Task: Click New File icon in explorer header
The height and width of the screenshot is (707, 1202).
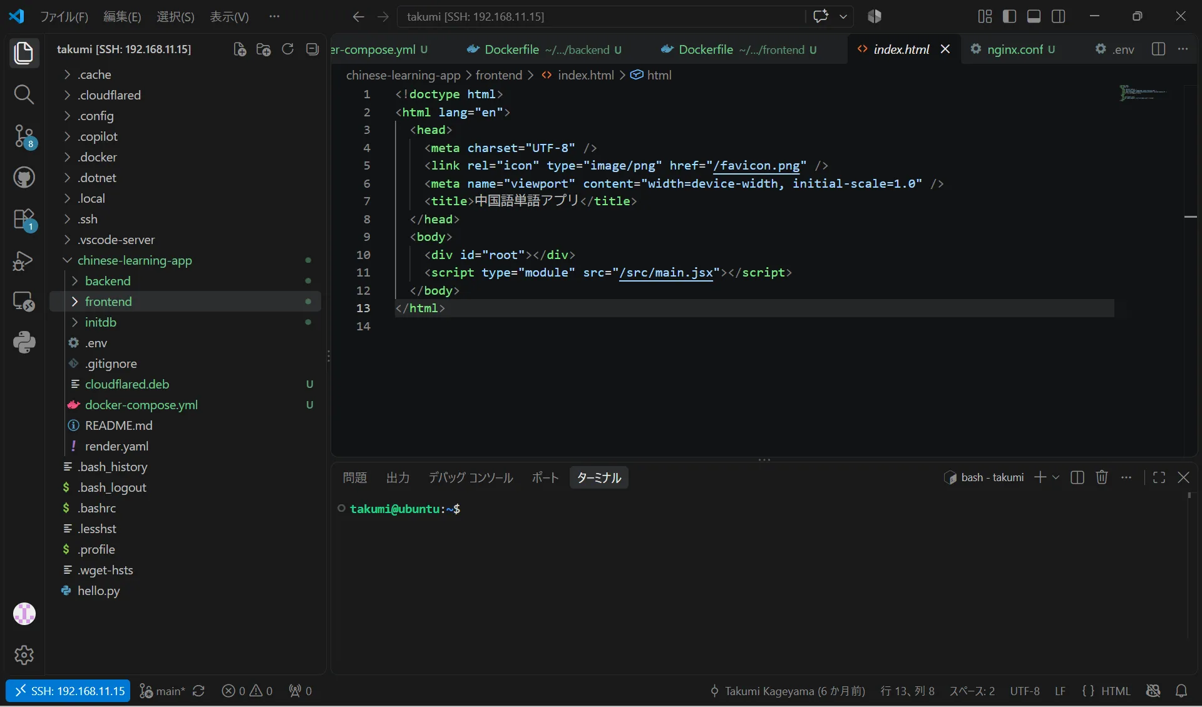Action: [239, 49]
